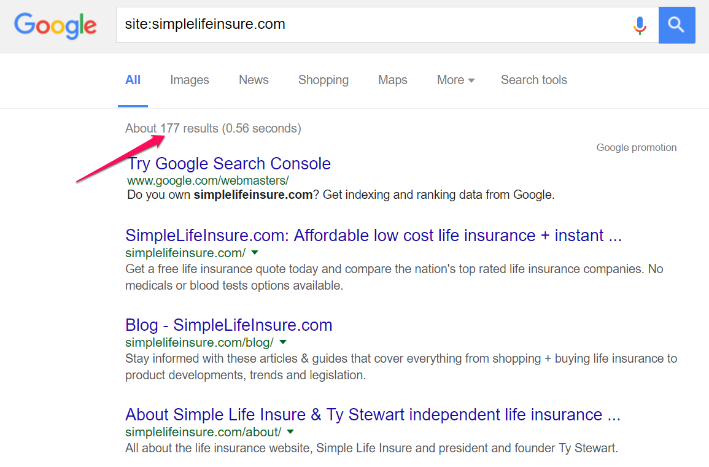Viewport: 709px width, 467px height.
Task: Open the About Simple Life Insure result
Action: tap(373, 415)
